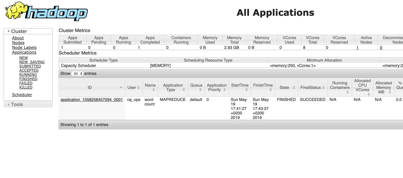Click the [MEMORY] resource type value

(160, 66)
